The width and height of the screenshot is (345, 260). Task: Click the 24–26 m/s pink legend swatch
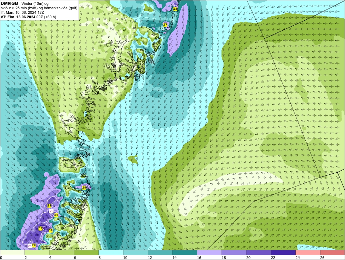308,252
